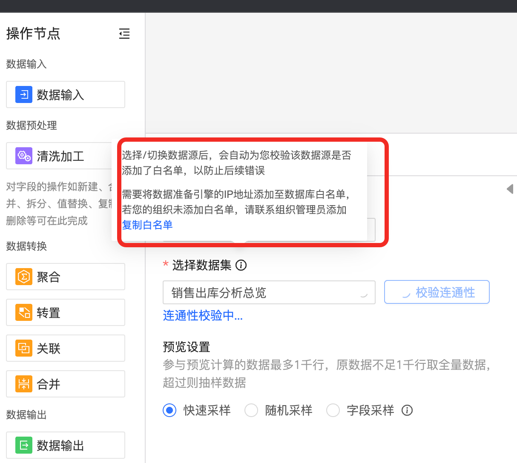This screenshot has height=463, width=517.
Task: Open the 销售出库分析总览 dataset dropdown
Action: click(269, 293)
